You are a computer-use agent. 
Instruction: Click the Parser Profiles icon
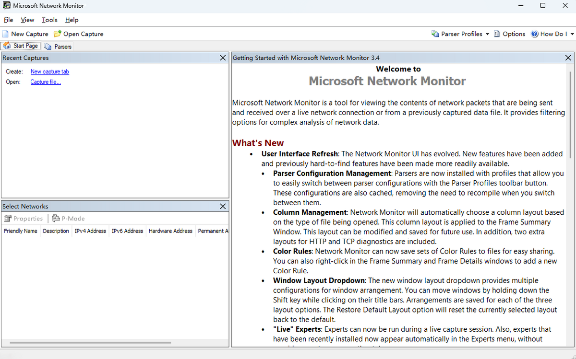pos(435,34)
